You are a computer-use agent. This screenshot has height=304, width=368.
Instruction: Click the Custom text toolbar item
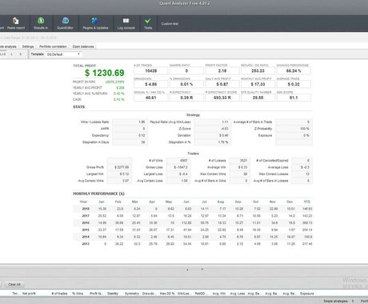[x=170, y=24]
